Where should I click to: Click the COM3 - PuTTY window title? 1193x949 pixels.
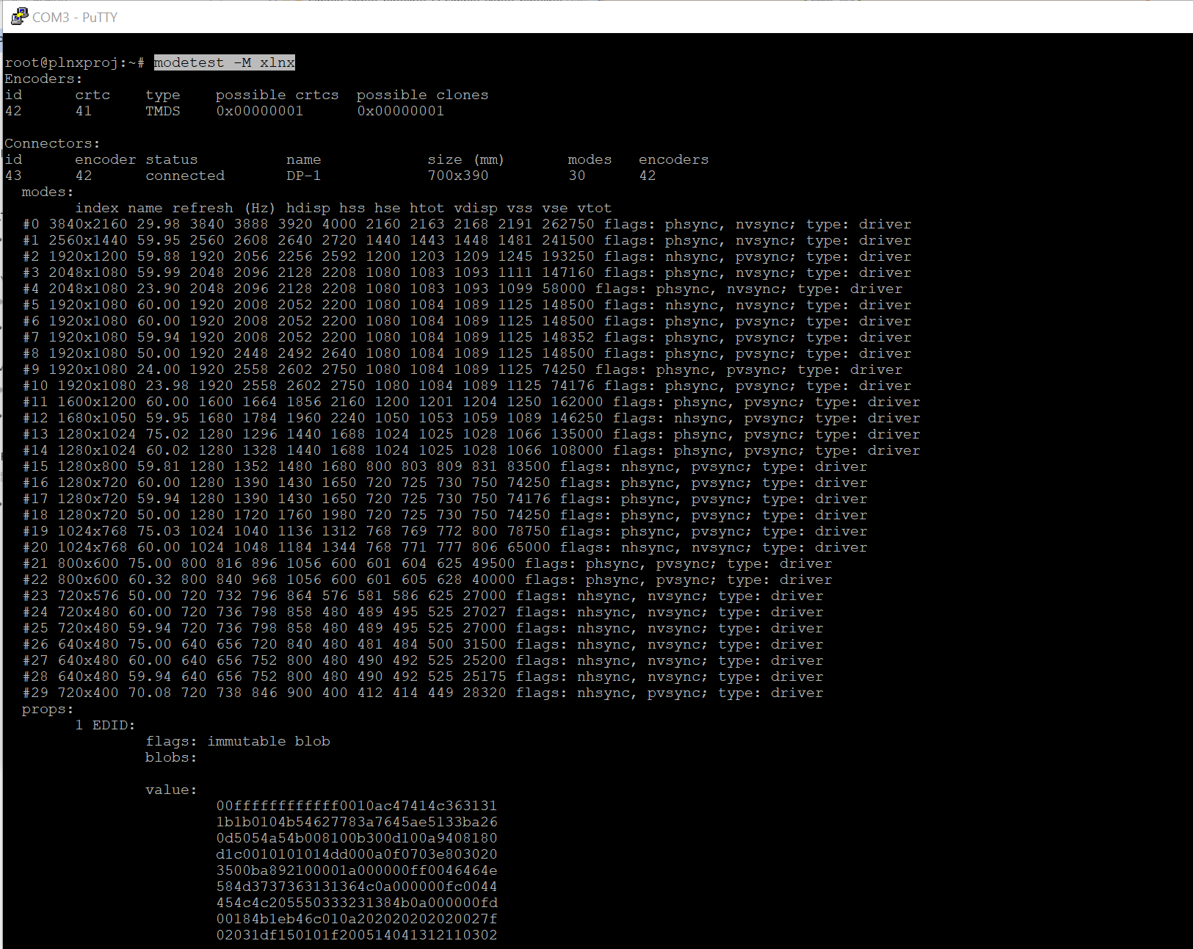[x=74, y=17]
